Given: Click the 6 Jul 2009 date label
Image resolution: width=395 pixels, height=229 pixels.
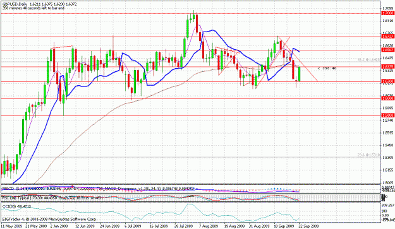Looking at the screenshot, I should 133,226.
